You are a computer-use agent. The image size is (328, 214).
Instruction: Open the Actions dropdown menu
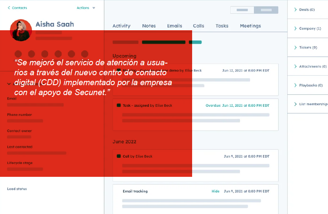(86, 8)
